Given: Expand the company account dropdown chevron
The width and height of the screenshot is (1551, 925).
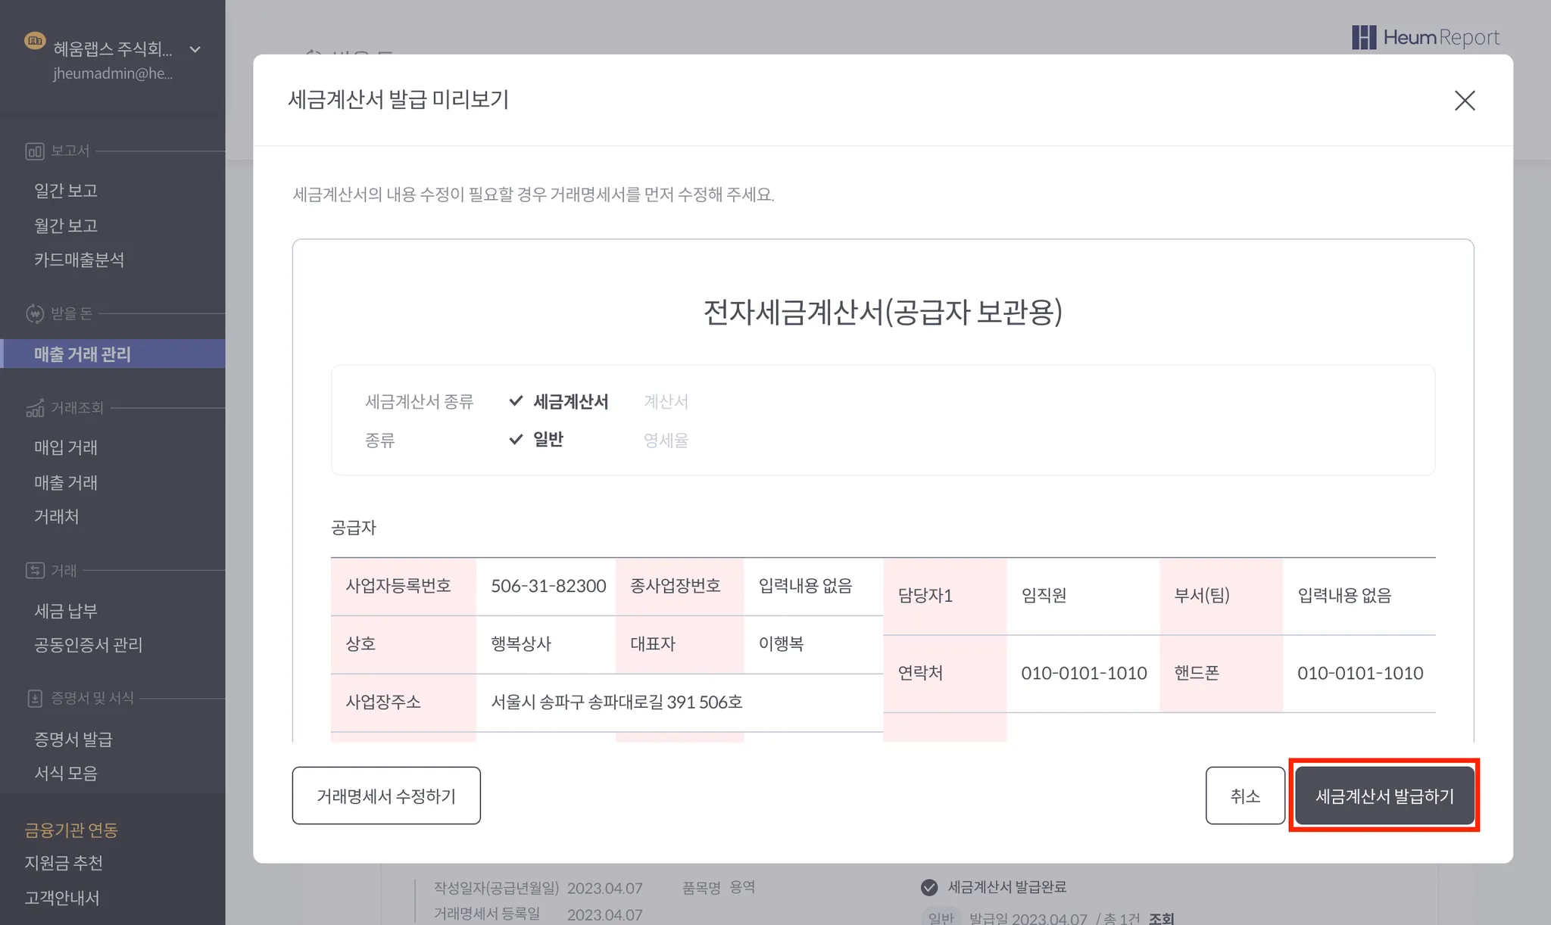Looking at the screenshot, I should click(195, 50).
